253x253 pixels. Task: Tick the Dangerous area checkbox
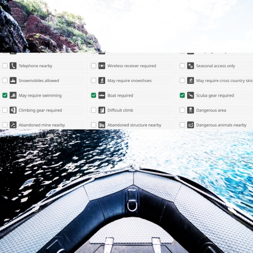pyautogui.click(x=182, y=110)
